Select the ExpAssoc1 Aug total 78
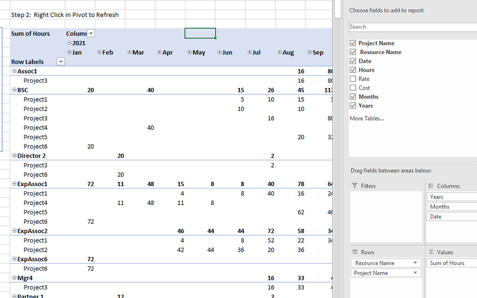The width and height of the screenshot is (477, 298). [x=301, y=184]
